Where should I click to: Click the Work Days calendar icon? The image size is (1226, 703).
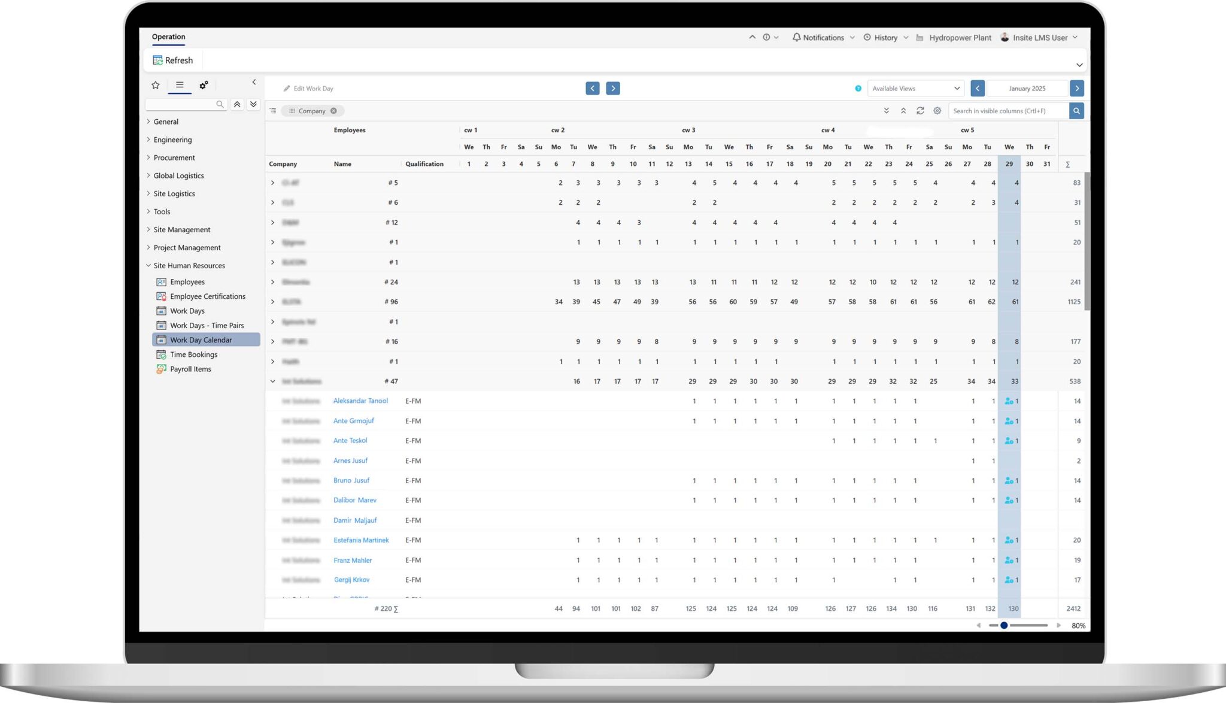(161, 311)
